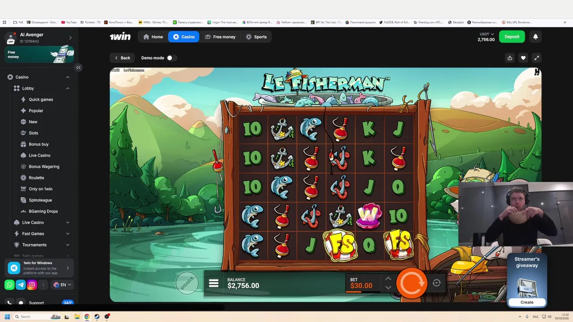
Task: Click the DISABLE round button
Action: 187,283
